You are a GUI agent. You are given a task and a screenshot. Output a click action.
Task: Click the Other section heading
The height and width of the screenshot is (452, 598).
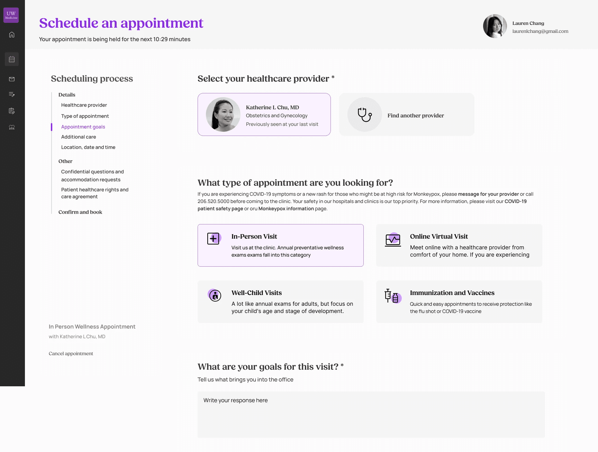65,161
